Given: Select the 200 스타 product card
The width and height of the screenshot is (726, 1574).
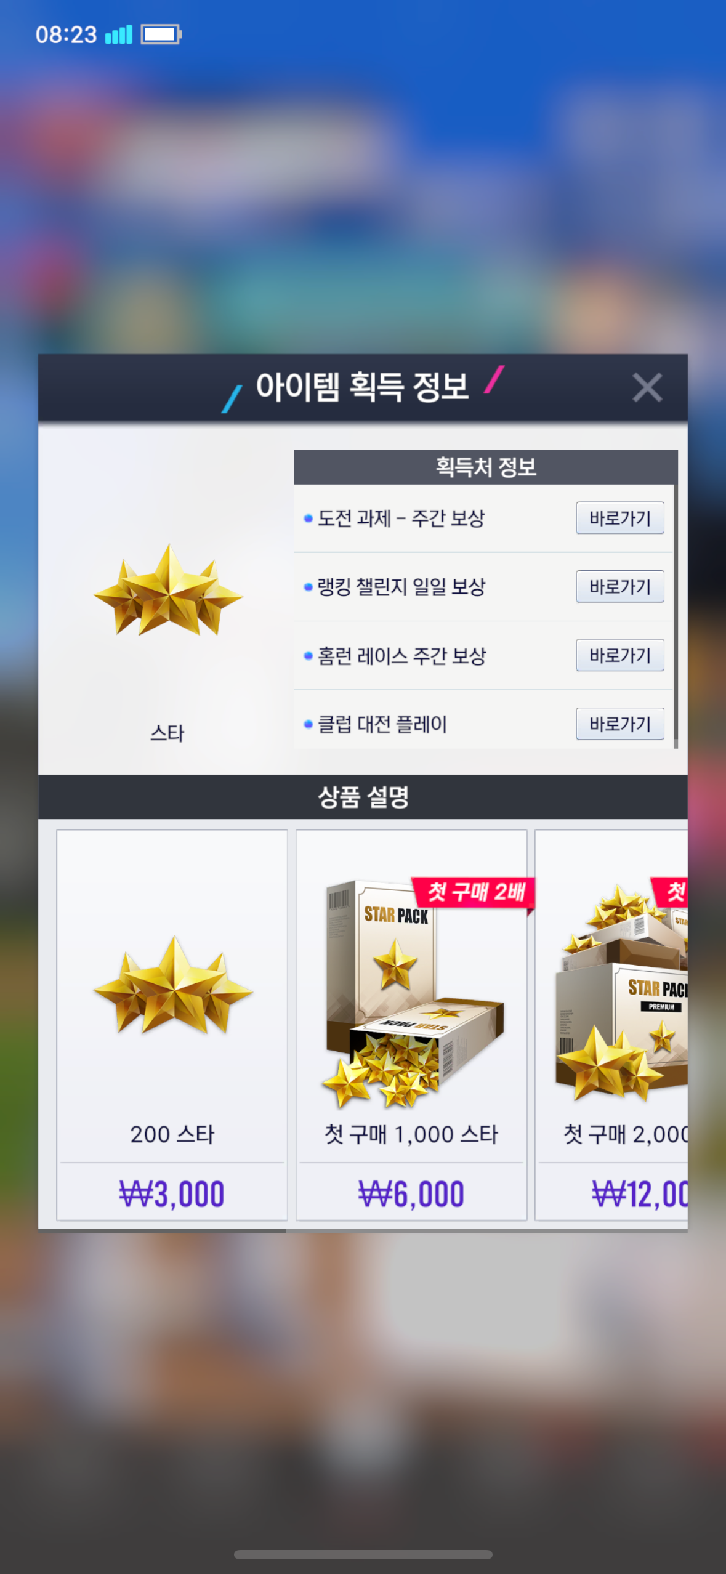Looking at the screenshot, I should 172,1025.
